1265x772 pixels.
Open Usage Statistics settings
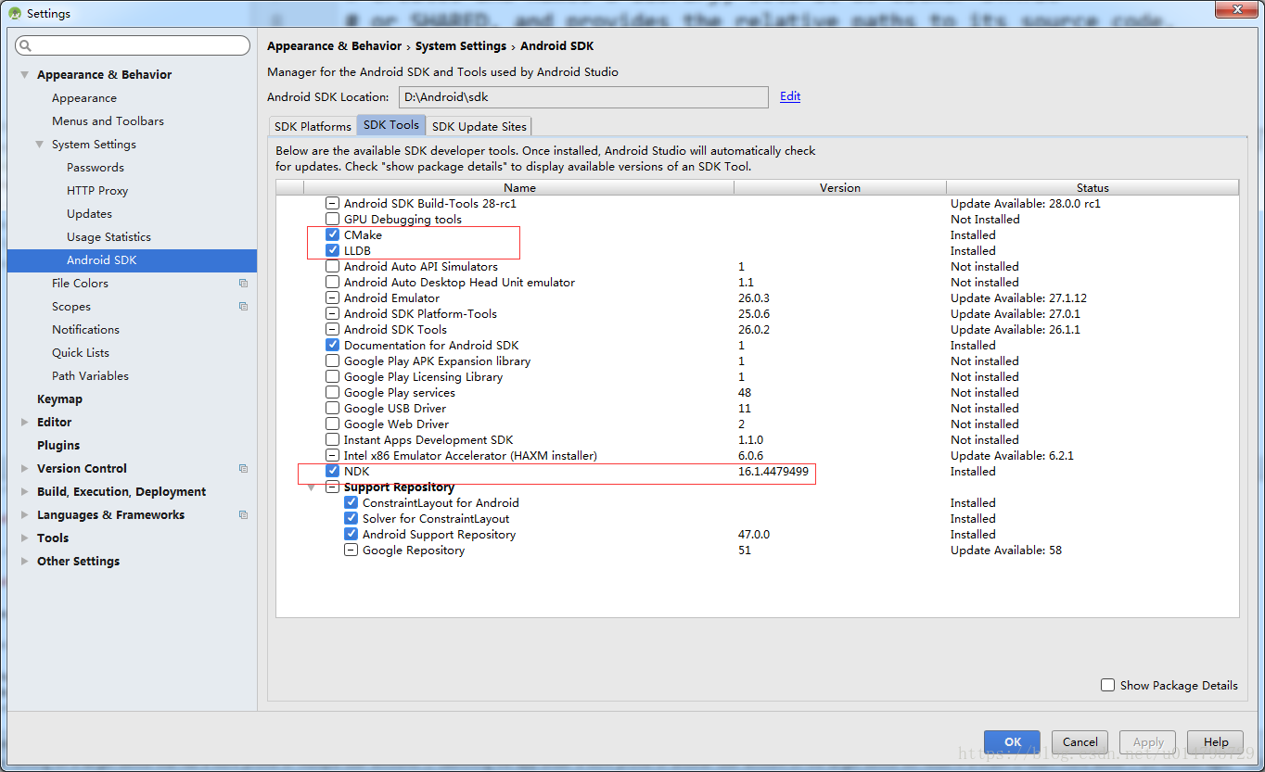109,237
